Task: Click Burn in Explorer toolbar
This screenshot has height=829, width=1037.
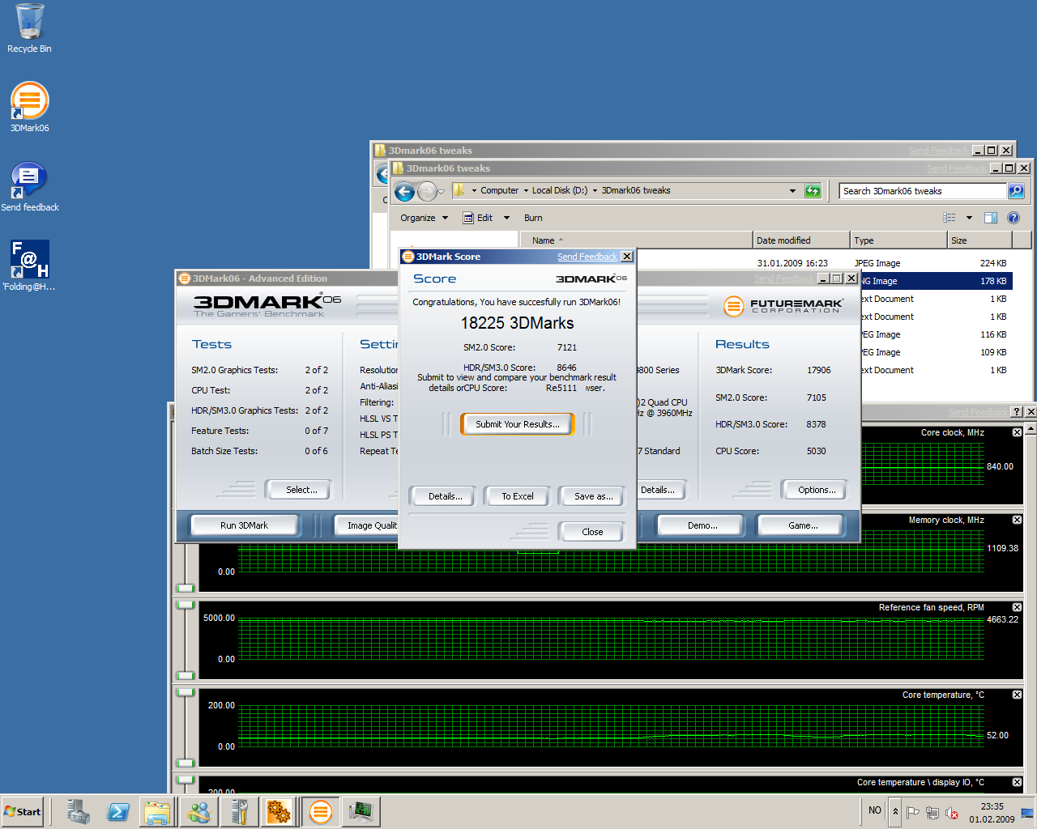Action: point(533,218)
